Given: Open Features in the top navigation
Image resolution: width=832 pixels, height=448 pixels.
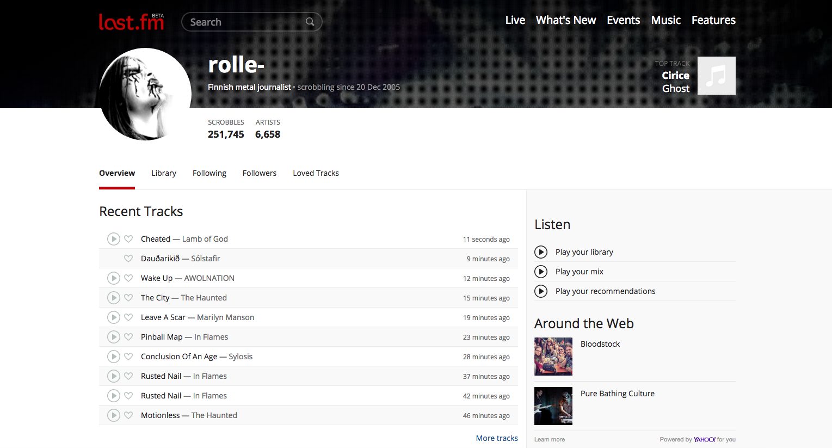Looking at the screenshot, I should coord(713,20).
